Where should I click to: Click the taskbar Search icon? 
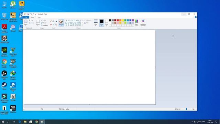[x=8, y=122]
